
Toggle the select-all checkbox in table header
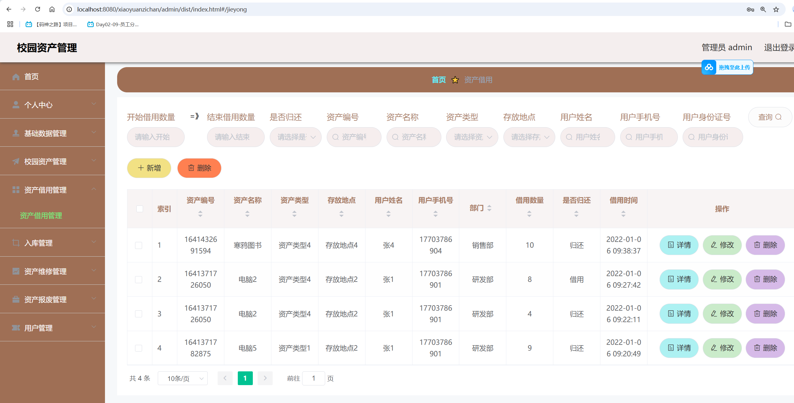140,209
